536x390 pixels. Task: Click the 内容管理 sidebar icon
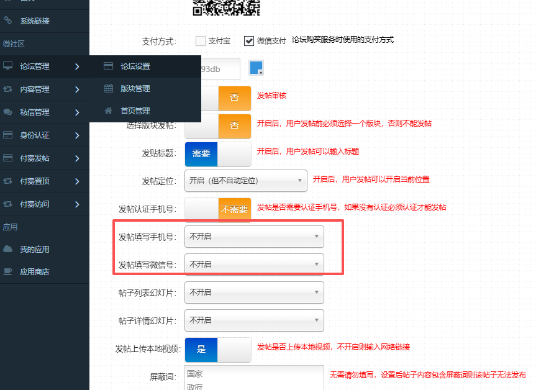click(8, 89)
